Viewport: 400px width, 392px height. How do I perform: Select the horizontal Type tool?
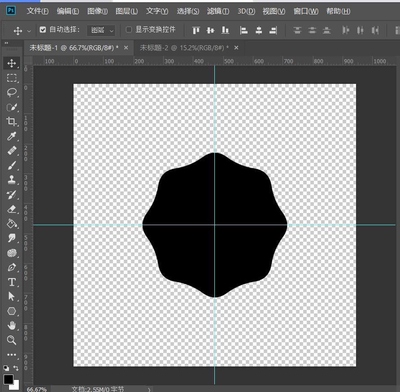tap(12, 282)
